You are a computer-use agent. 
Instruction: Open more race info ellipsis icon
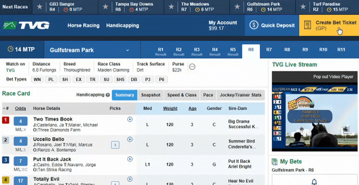pos(192,67)
